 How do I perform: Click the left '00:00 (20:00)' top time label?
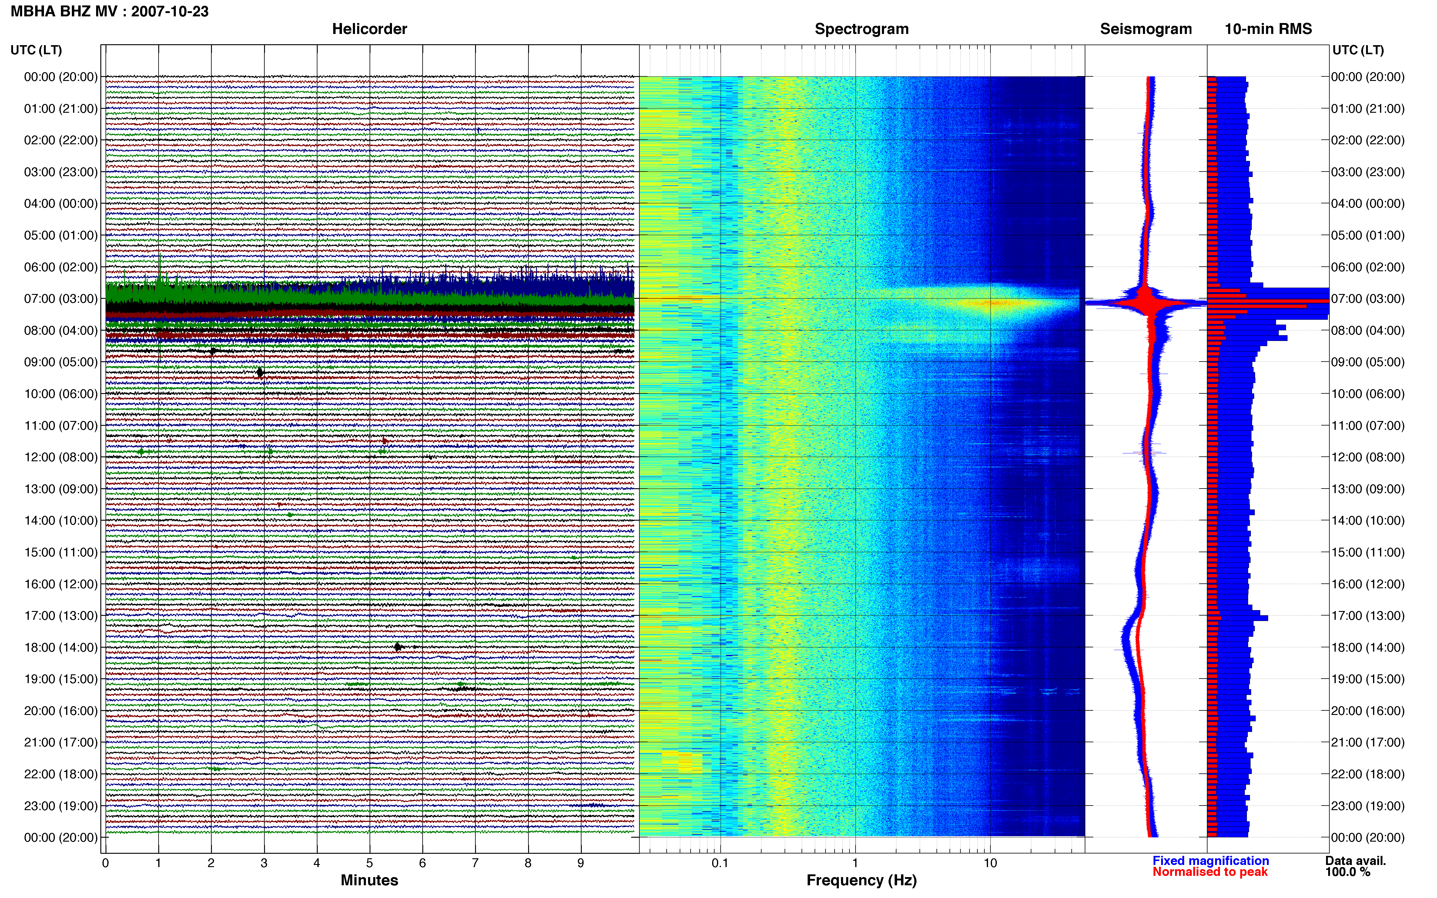click(61, 77)
